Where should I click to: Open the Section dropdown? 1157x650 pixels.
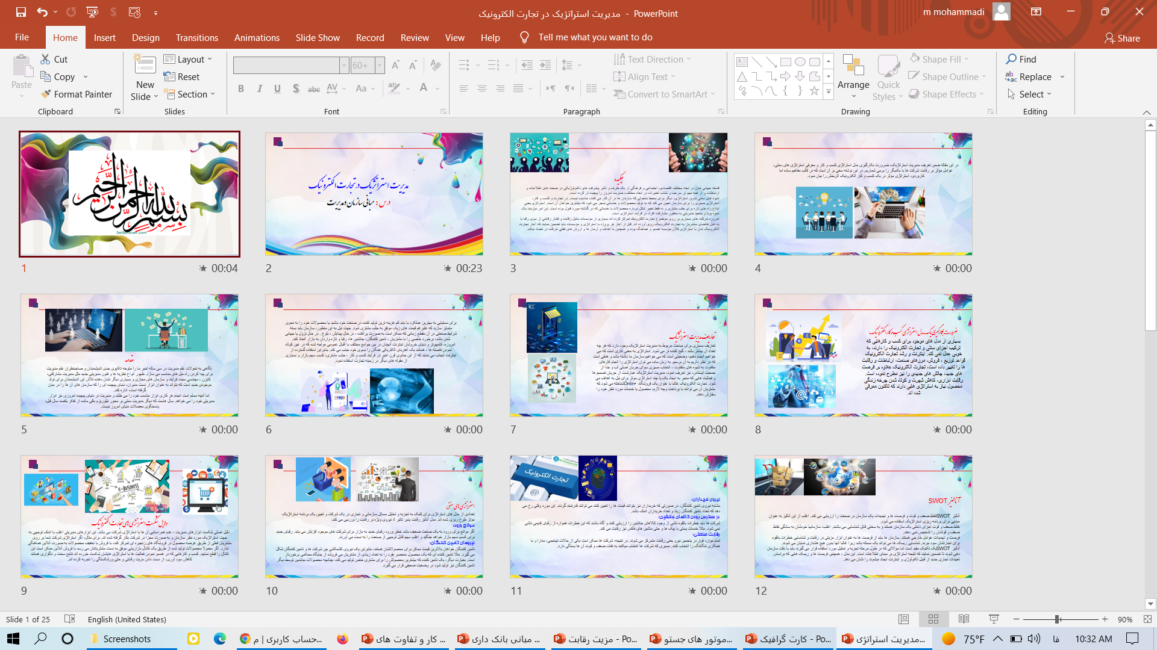(x=189, y=94)
